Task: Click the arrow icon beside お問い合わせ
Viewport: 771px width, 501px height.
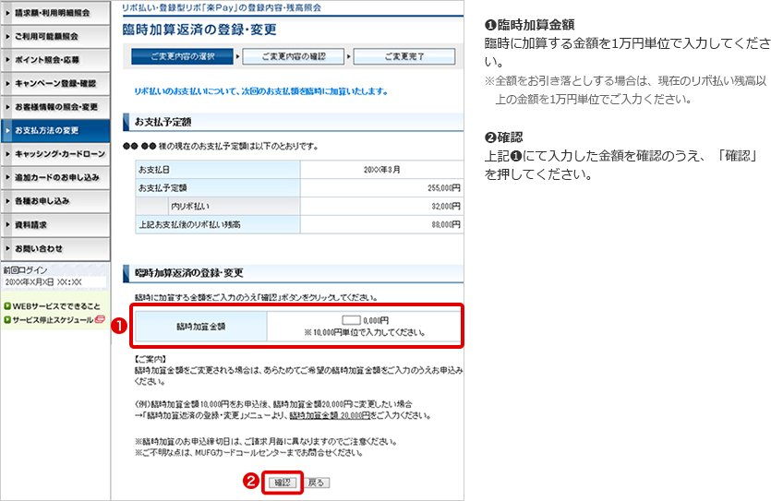Action: pos(7,249)
